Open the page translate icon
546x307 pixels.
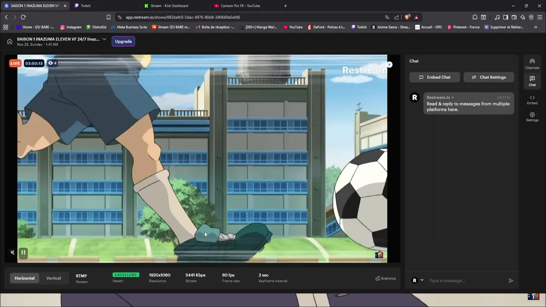tap(387, 17)
